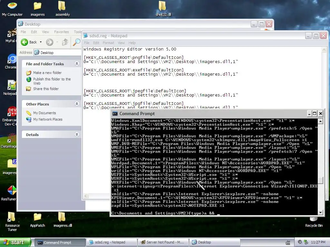Viewport: 330px width, 247px height.
Task: Open the Forward button history dropdown arrow
Action: [x=57, y=42]
